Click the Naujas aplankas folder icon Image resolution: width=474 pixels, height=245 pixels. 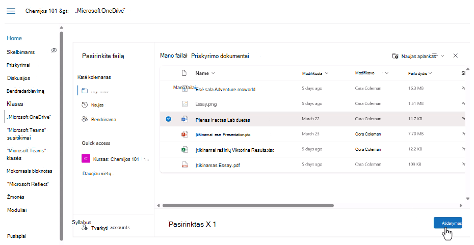(x=395, y=56)
